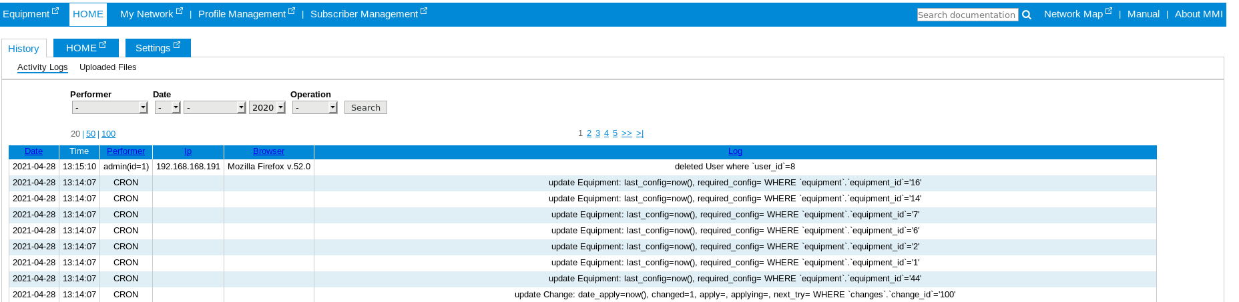Go to page 5 of logs

click(615, 133)
